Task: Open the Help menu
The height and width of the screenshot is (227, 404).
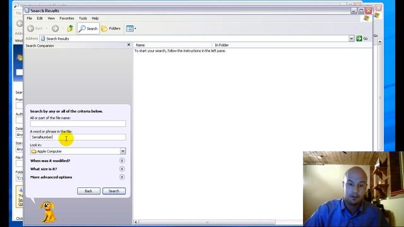Action: (x=95, y=18)
